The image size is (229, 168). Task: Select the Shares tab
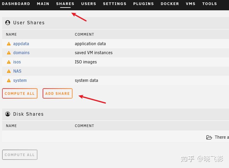(65, 4)
